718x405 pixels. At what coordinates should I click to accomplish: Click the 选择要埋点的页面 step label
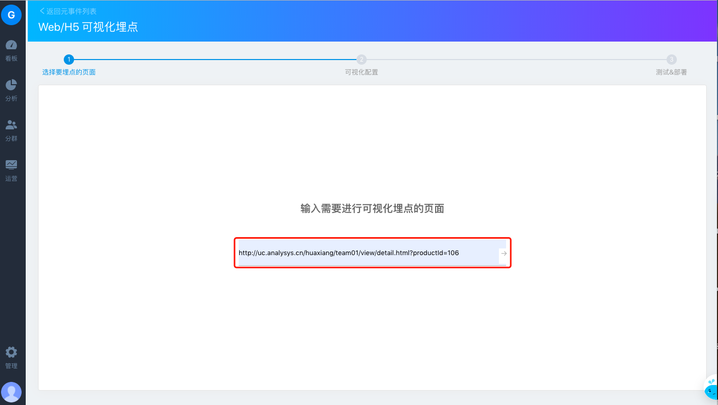click(69, 72)
